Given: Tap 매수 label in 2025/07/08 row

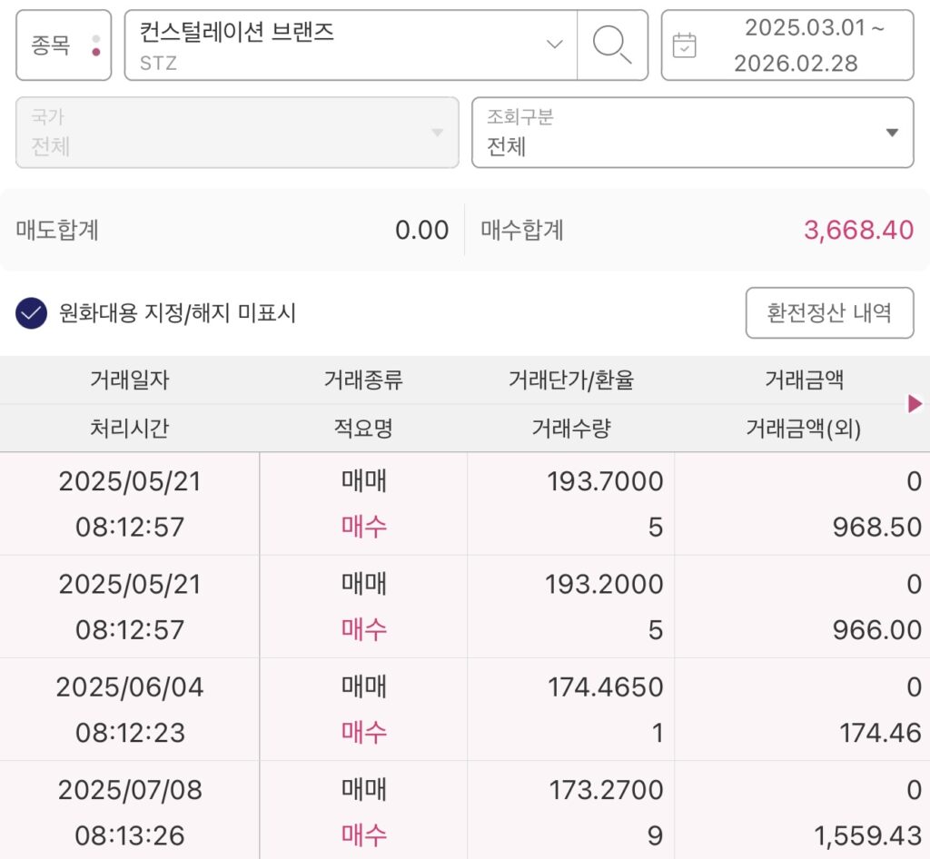Looking at the screenshot, I should tap(363, 836).
